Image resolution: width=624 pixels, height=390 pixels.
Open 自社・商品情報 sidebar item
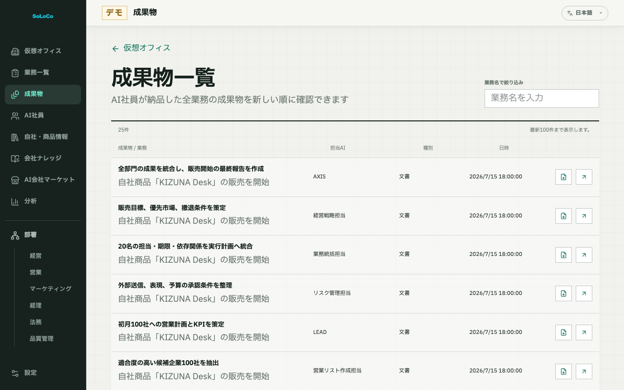[x=43, y=137]
